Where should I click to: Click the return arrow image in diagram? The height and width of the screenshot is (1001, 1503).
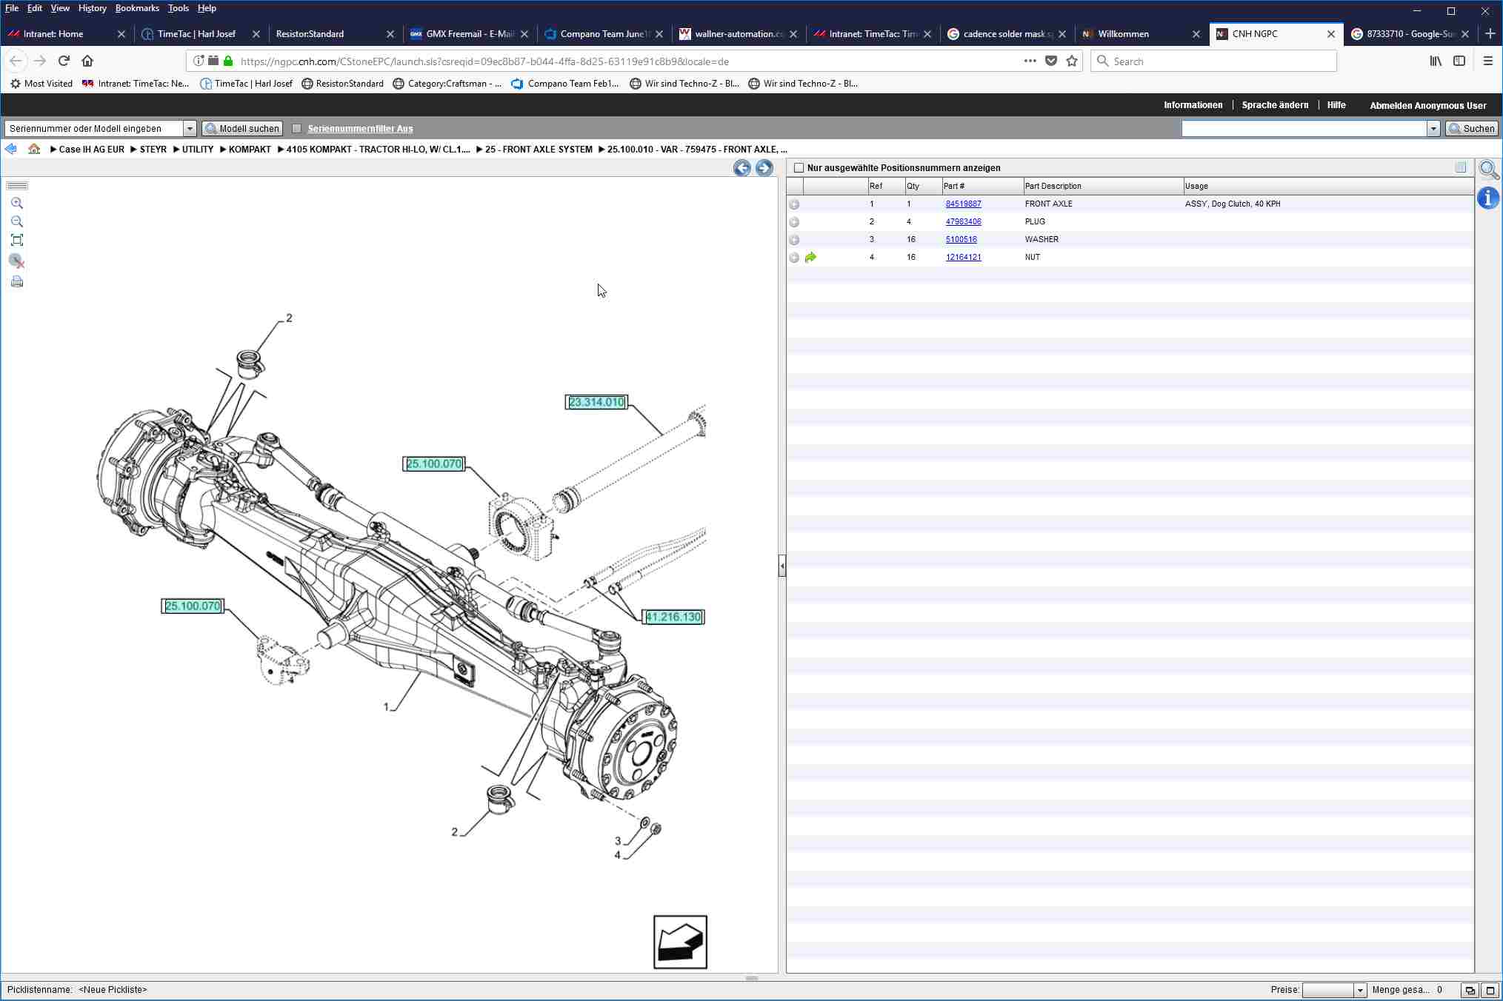(x=680, y=942)
